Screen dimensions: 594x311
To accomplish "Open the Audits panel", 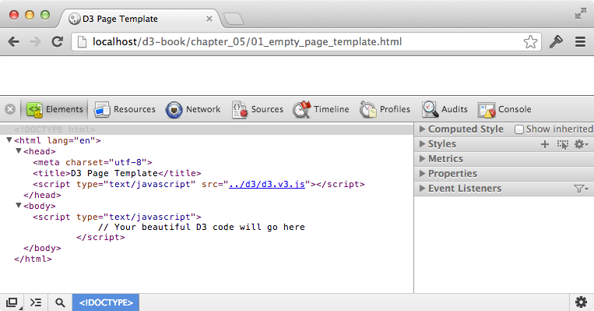I will (445, 109).
